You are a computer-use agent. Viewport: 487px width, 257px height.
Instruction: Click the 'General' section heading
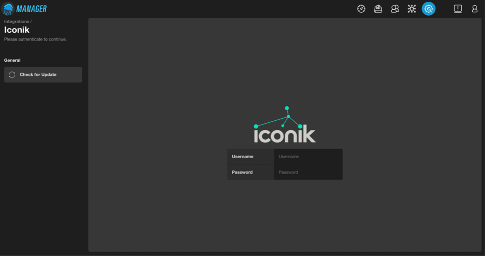point(12,60)
